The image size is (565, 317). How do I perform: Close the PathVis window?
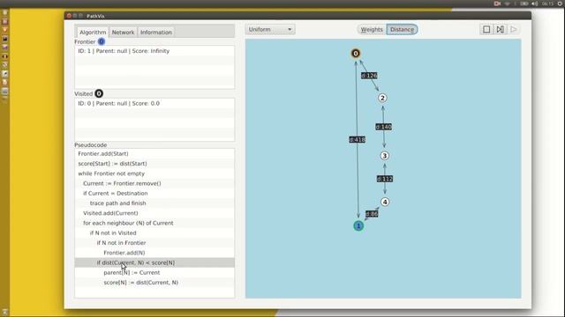[x=69, y=16]
